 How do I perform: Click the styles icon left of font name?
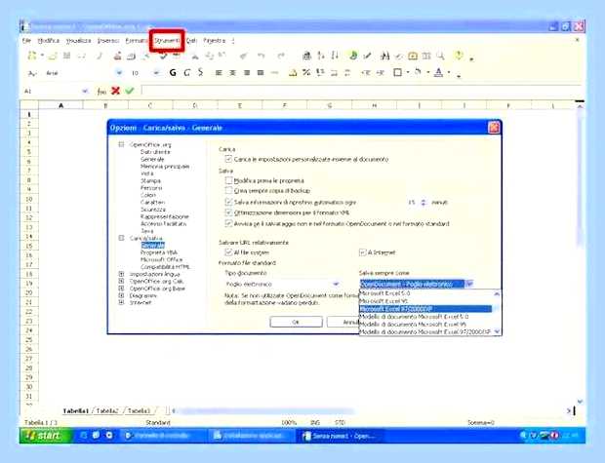32,73
